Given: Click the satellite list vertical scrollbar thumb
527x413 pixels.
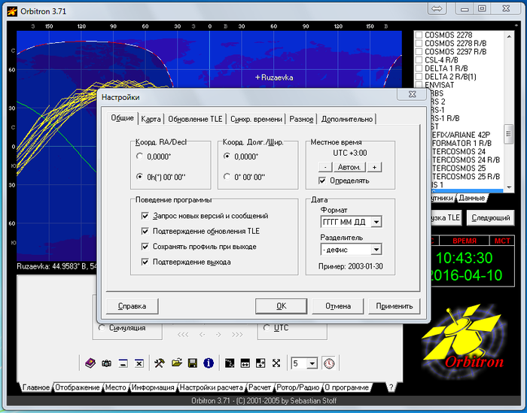Looking at the screenshot, I should pyautogui.click(x=509, y=132).
